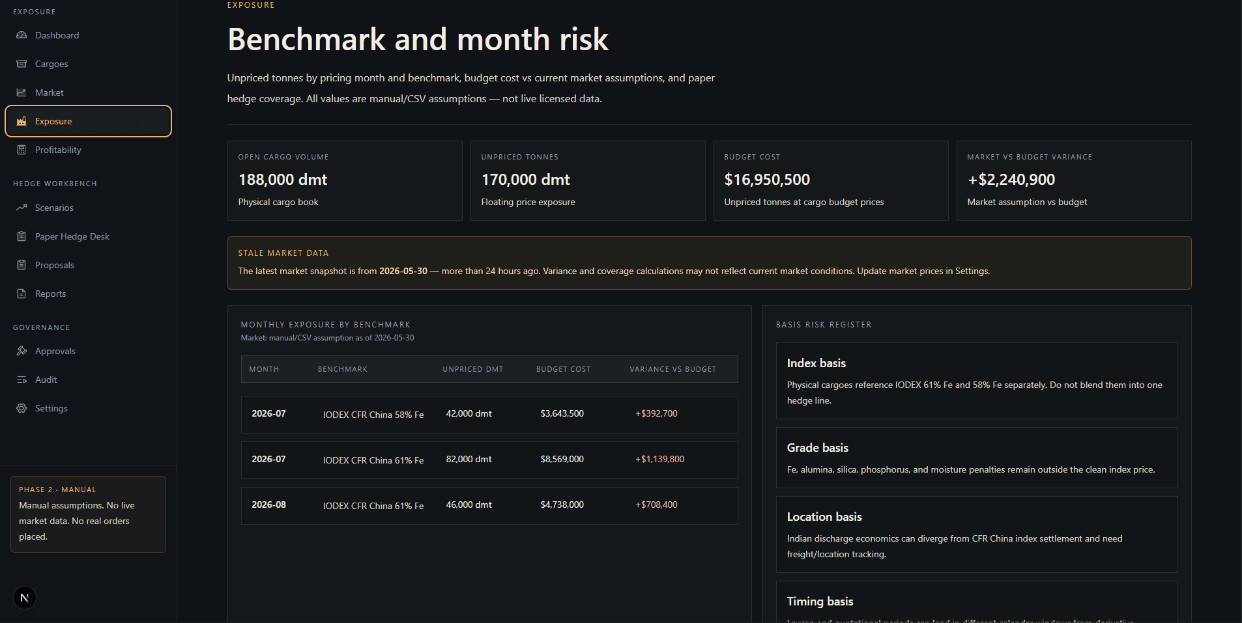
Task: Click the Profitability calculator icon
Action: coord(22,150)
